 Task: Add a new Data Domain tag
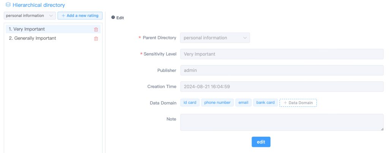[x=298, y=103]
